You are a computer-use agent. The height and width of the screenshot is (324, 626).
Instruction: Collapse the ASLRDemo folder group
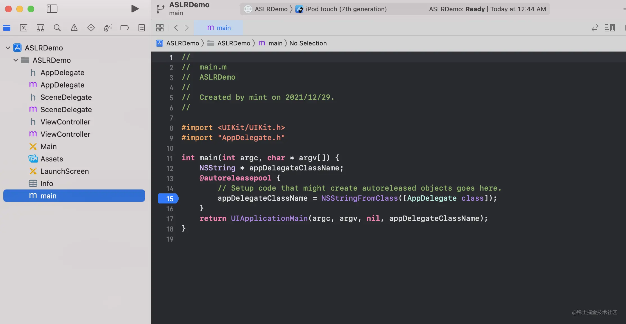click(x=16, y=60)
